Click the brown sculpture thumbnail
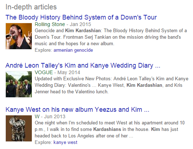The height and width of the screenshot is (149, 193). (19, 128)
